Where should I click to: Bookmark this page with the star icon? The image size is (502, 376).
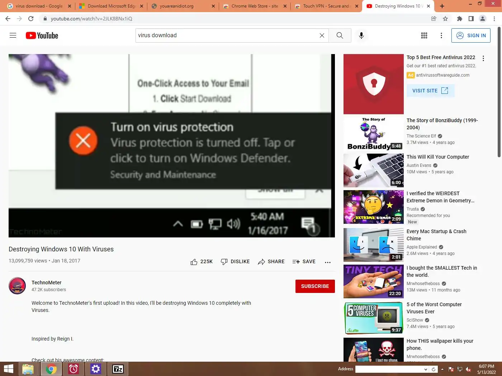click(x=445, y=19)
